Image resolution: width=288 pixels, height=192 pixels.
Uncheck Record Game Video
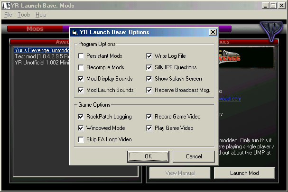pyautogui.click(x=149, y=117)
